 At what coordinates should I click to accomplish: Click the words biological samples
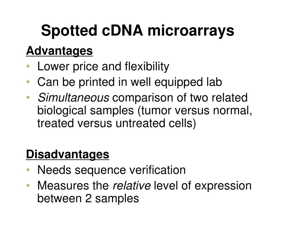tap(85, 111)
